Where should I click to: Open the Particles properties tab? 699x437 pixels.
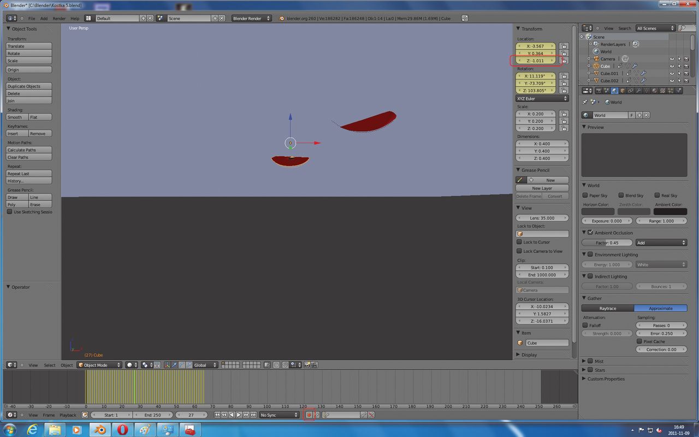(670, 91)
